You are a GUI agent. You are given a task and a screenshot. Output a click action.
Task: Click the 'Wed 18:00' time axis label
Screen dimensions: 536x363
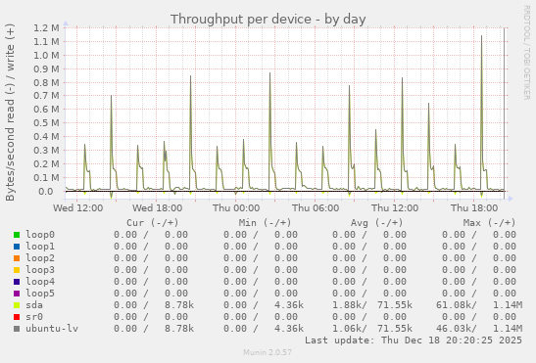(157, 208)
